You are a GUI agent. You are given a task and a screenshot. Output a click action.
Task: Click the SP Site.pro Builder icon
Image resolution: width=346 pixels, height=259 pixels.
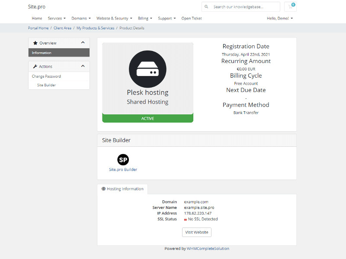[123, 159]
